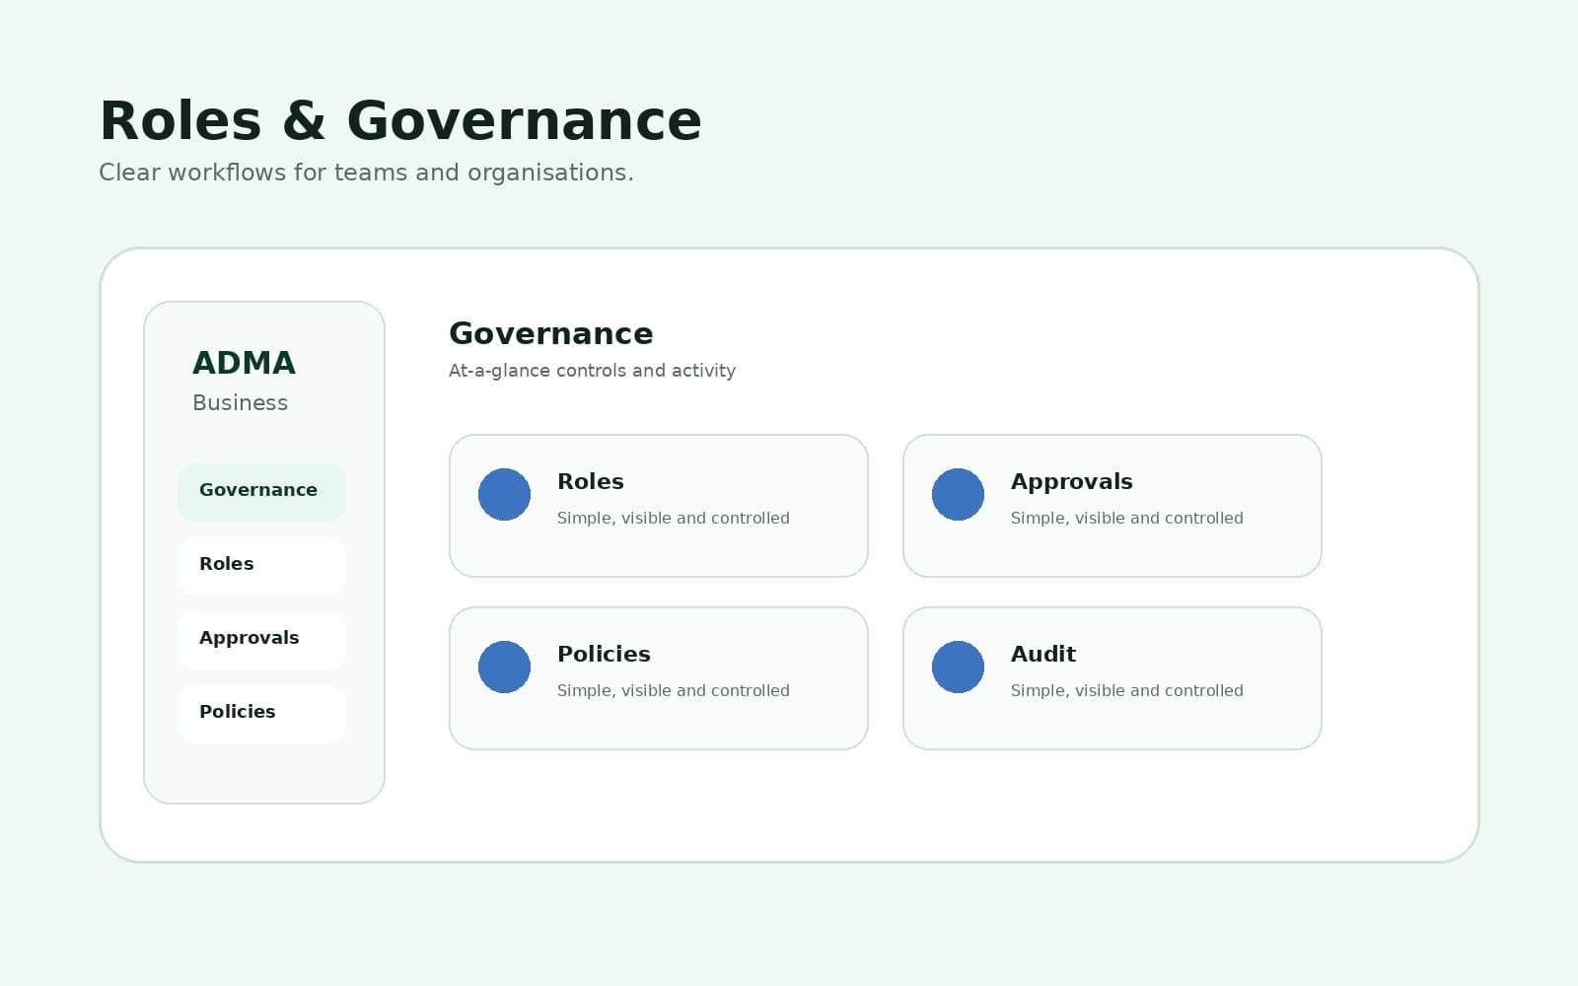Click the description under the Approvals card
Viewport: 1578px width, 986px height.
click(x=1126, y=518)
